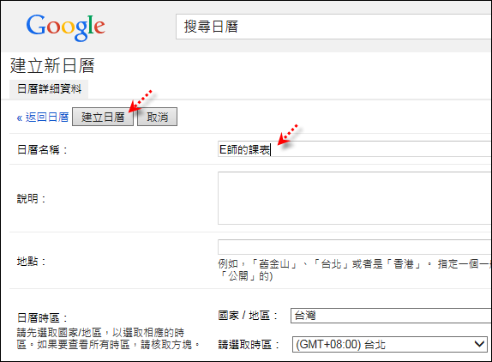
Task: Click the 建立新日曆 page heading
Action: (52, 65)
